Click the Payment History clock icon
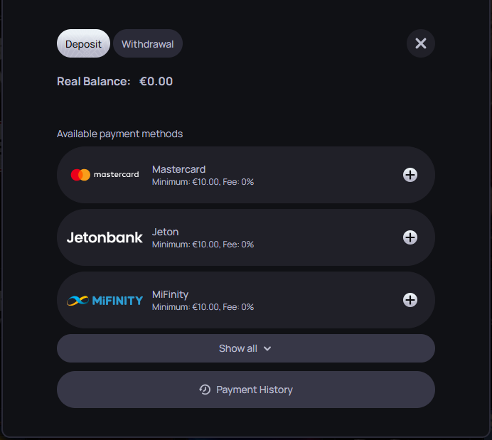The image size is (492, 440). (205, 390)
